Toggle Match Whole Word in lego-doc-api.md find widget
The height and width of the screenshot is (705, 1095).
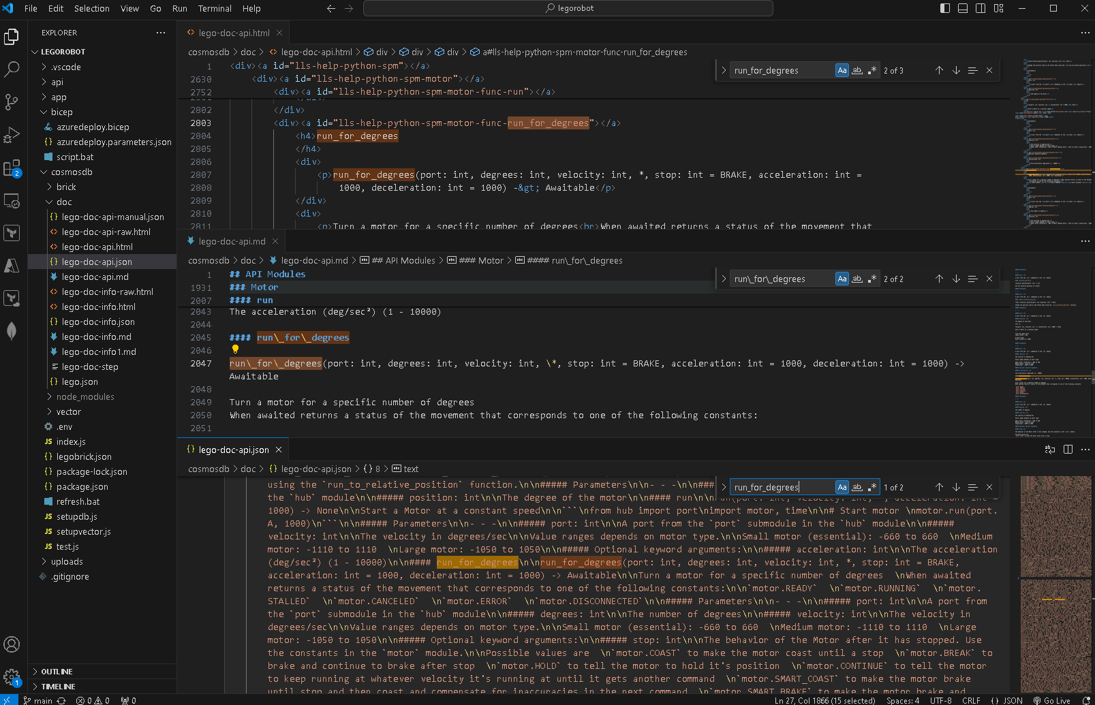[857, 279]
